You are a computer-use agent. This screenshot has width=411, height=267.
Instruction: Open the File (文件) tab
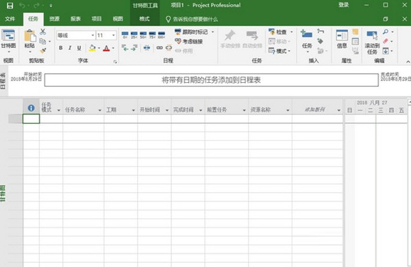[x=10, y=19]
